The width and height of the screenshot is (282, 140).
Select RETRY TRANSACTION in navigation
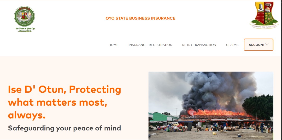(x=199, y=45)
